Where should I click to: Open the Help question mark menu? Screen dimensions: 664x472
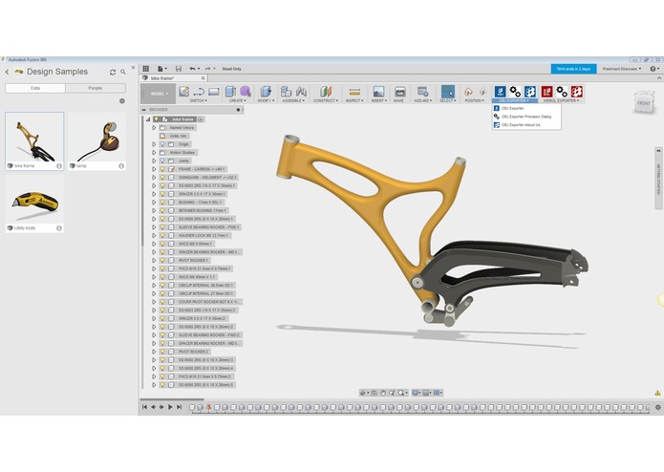coord(654,69)
